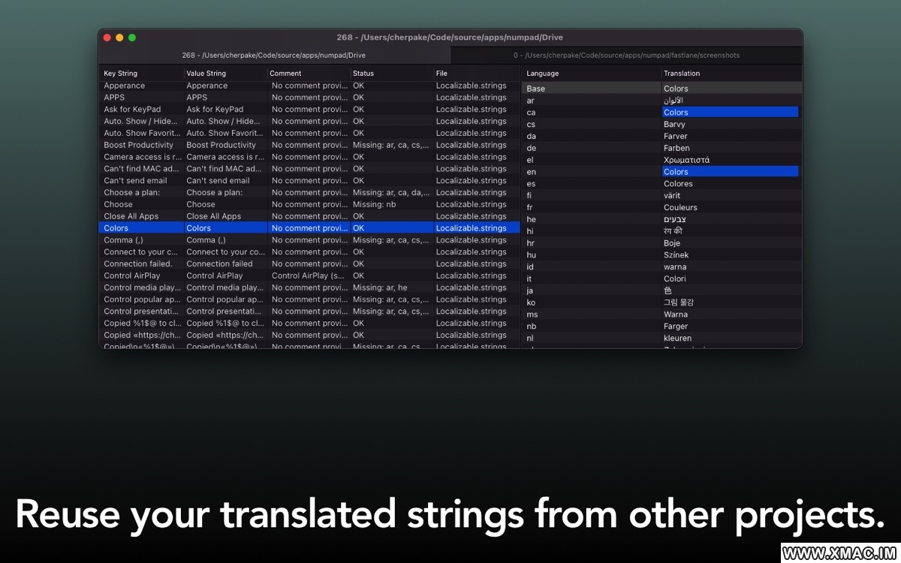Click the Value String column header
This screenshot has height=563, width=901.
[x=206, y=74]
